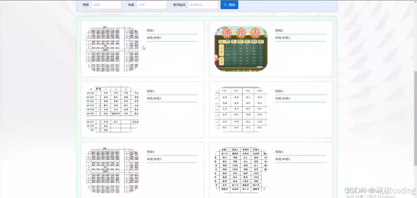Click the blue 查询 search button

tap(229, 5)
